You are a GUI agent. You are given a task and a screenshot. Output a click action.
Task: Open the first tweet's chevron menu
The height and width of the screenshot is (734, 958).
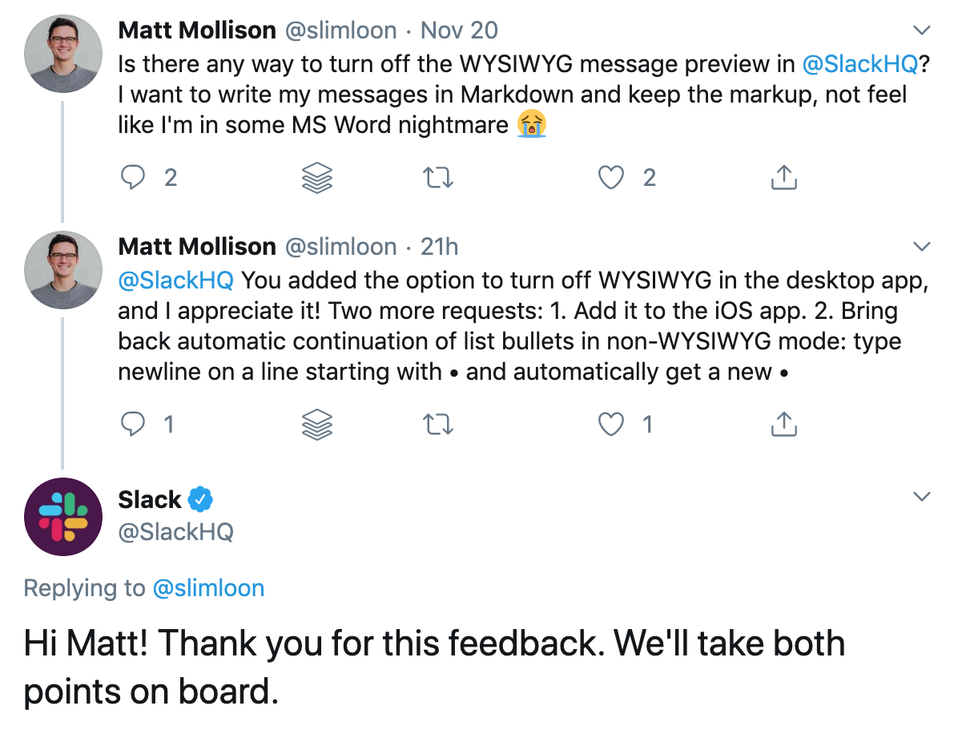[x=922, y=30]
